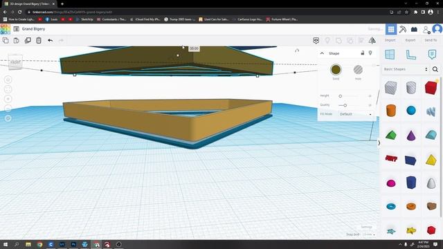Pick the striped Box hole shape
Screen dimensions: 443x249
click(390, 88)
